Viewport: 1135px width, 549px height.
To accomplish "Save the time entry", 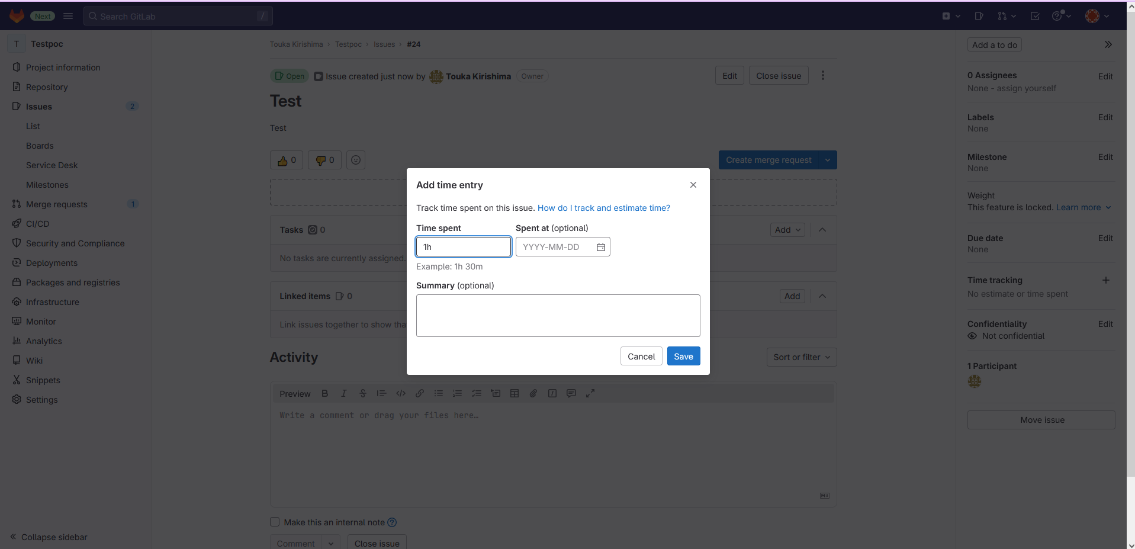I will tap(683, 356).
